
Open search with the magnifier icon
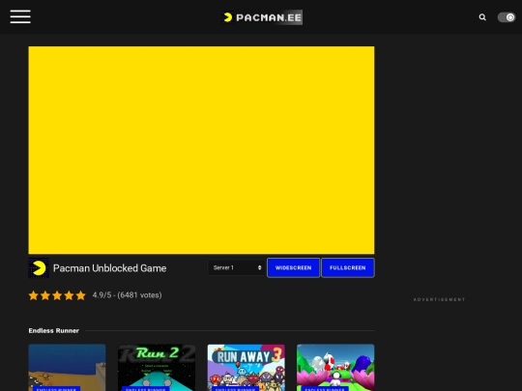482,17
